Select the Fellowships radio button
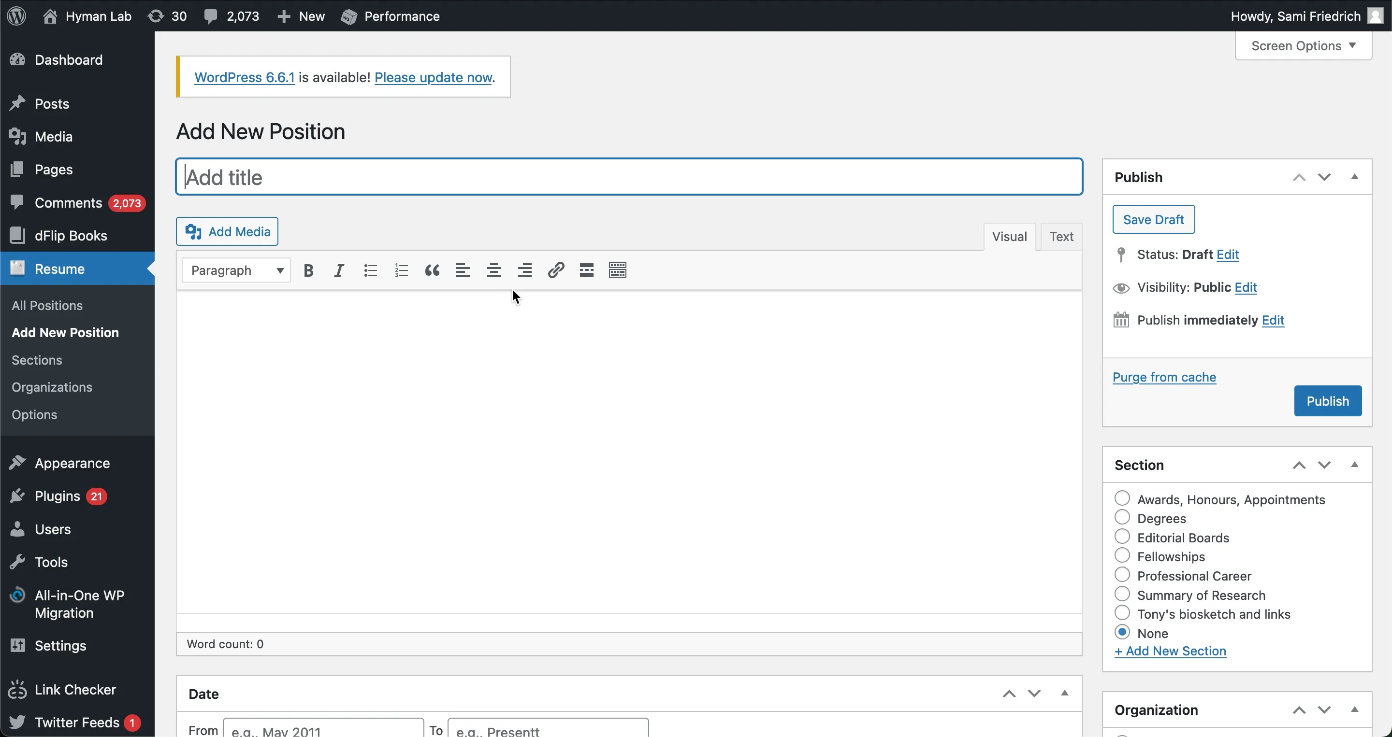The image size is (1392, 737). click(1122, 555)
